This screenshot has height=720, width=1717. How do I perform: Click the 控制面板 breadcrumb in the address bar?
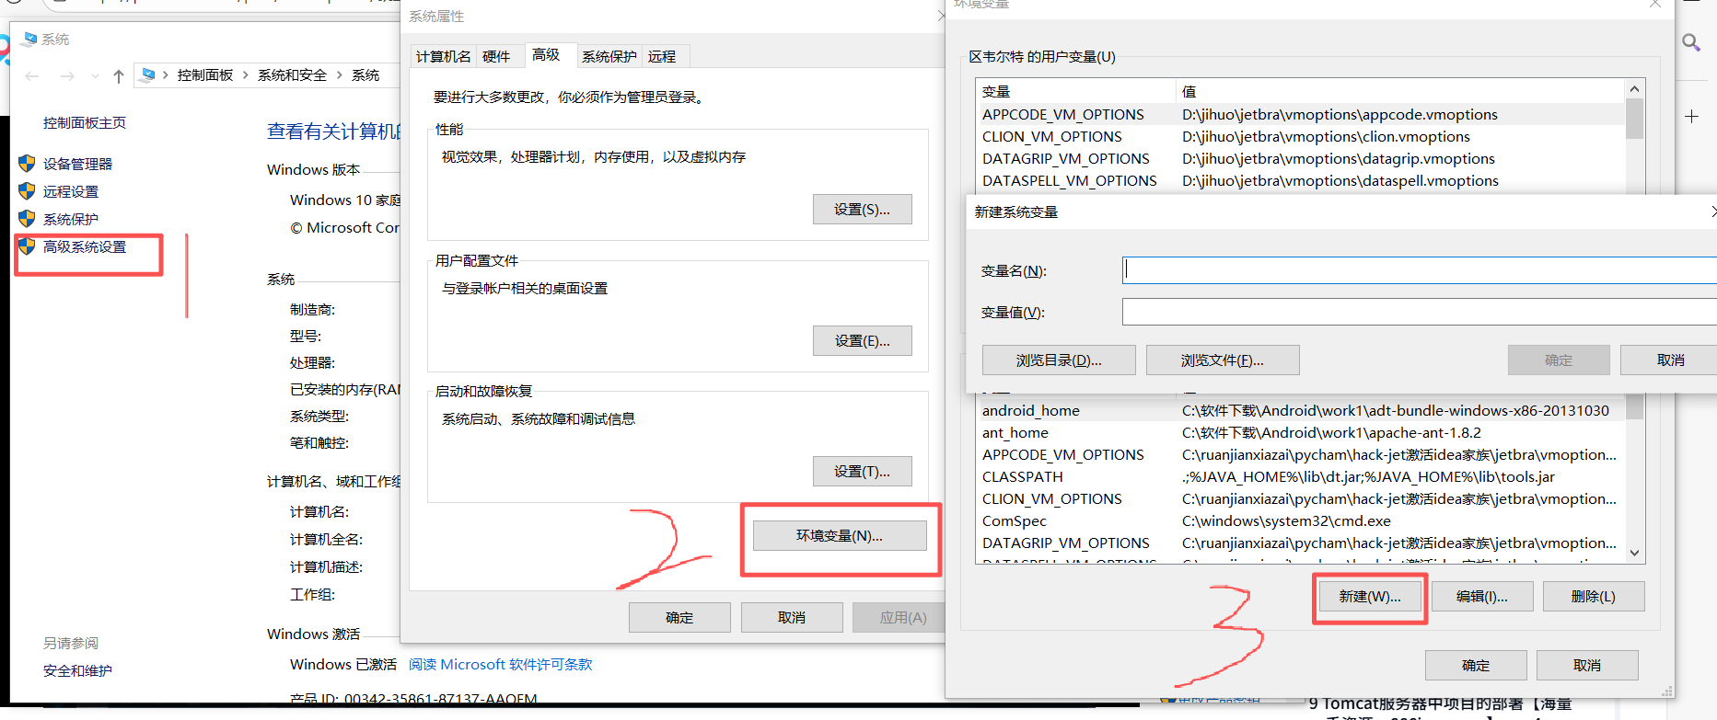click(x=205, y=74)
